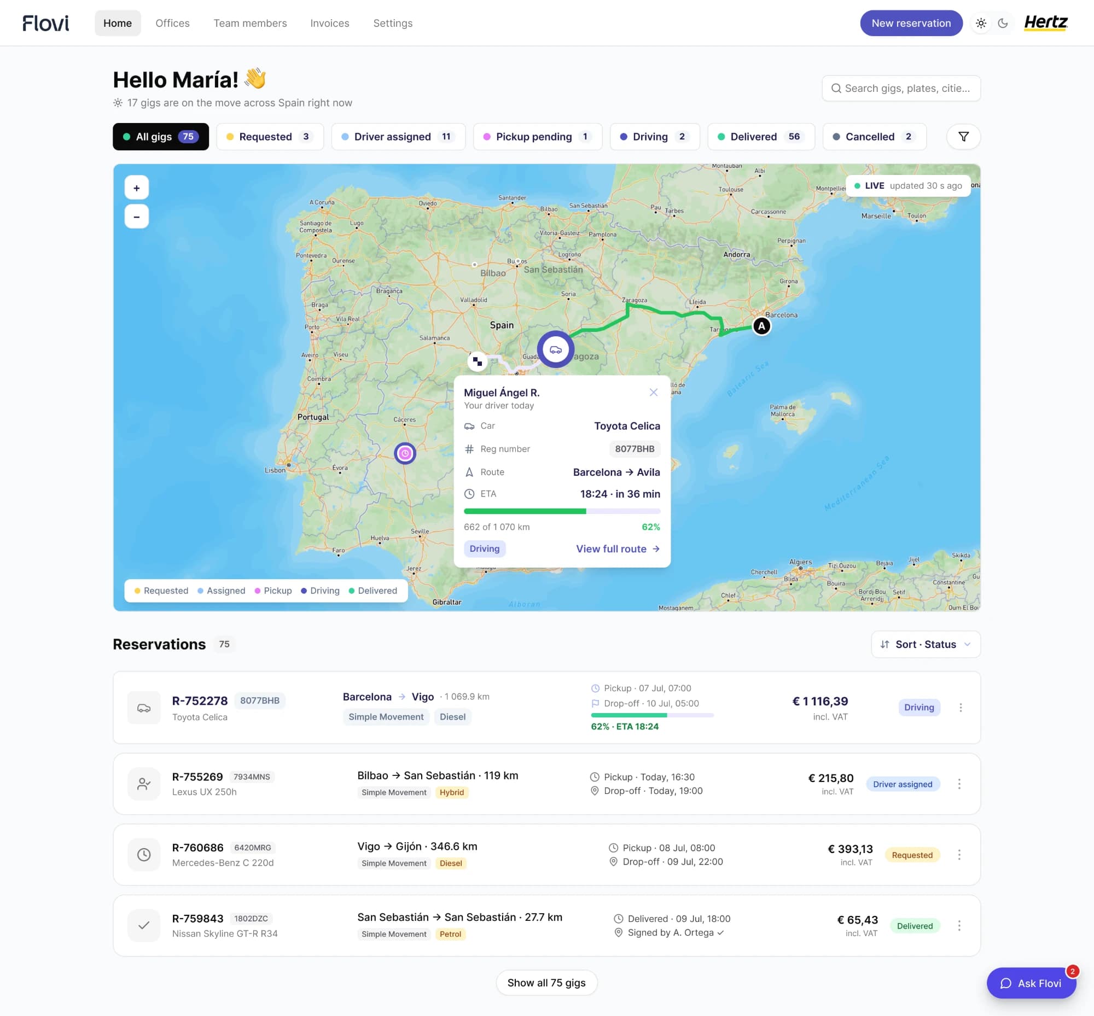The image size is (1094, 1016).
Task: Open the Settings page
Action: (393, 23)
